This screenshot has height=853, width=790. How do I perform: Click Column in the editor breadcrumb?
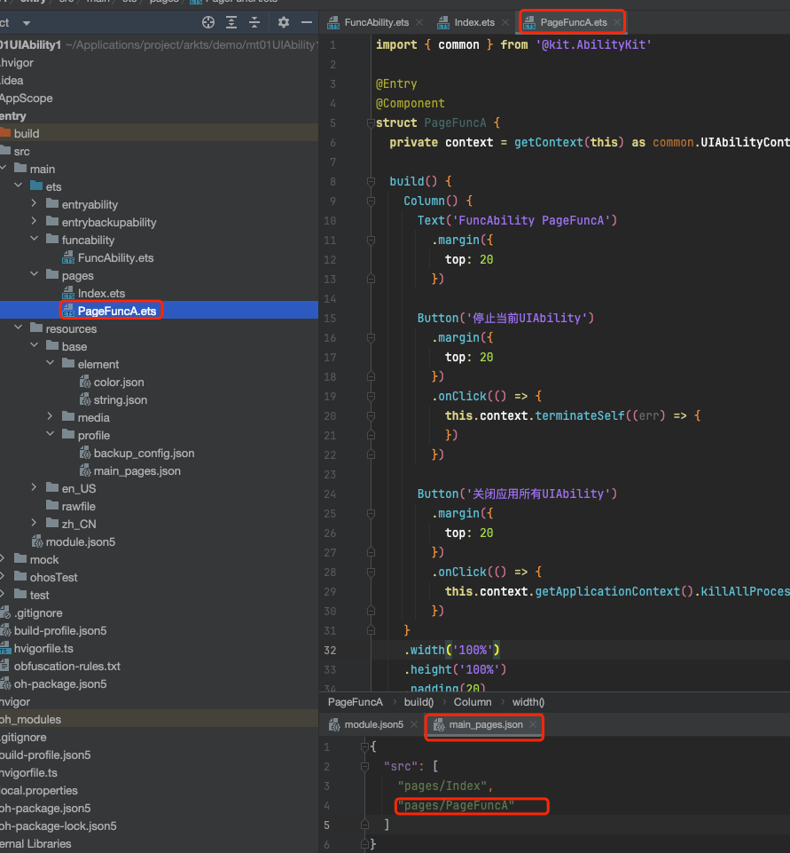tap(473, 702)
